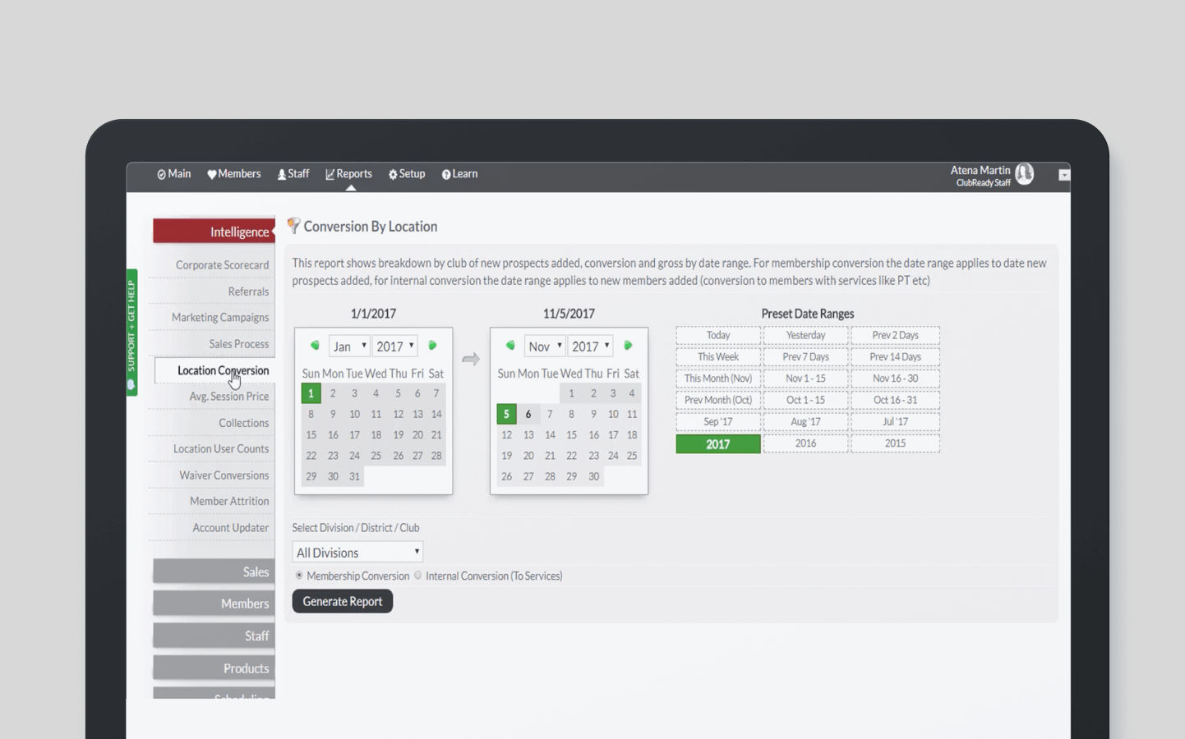Open Collections report

point(243,423)
